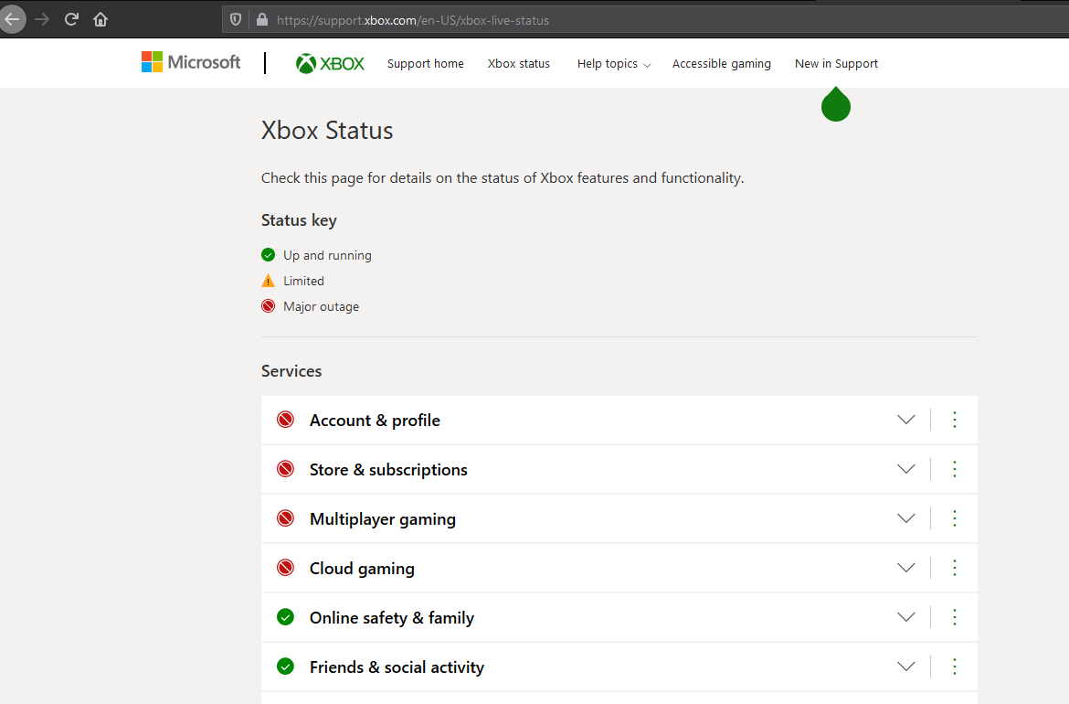Expand the Multiplayer gaming section chevron
The width and height of the screenshot is (1069, 704).
[x=906, y=518]
